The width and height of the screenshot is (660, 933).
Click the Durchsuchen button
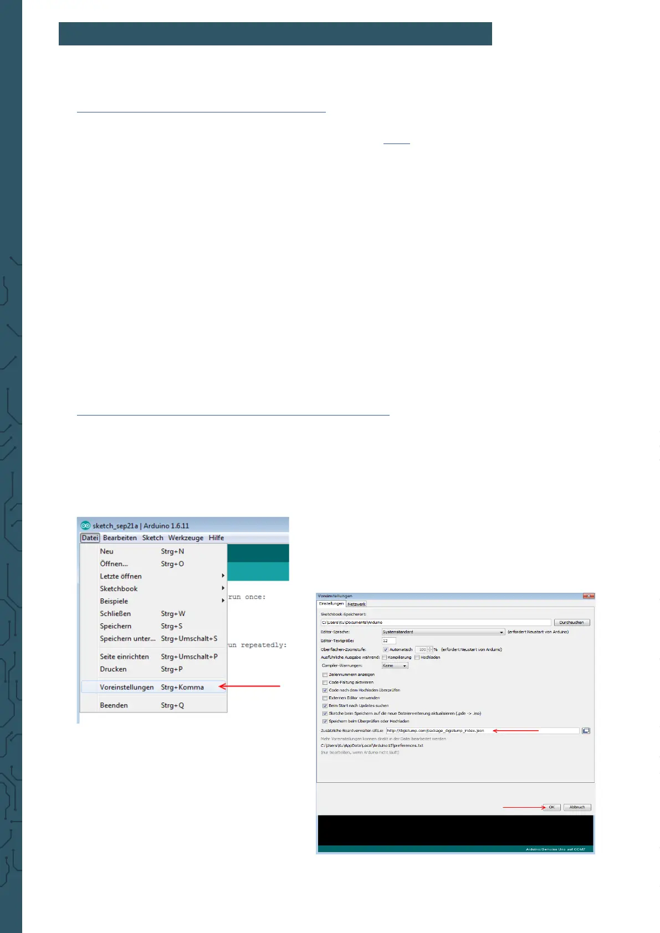pos(571,623)
